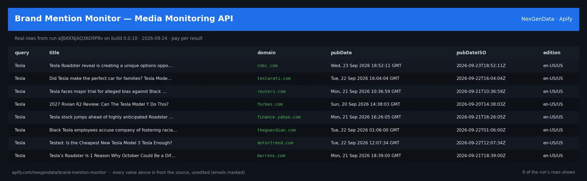Click ISO value 2026-09-21T16:26:05Z
Image resolution: width=587 pixels, height=181 pixels.
(x=481, y=117)
